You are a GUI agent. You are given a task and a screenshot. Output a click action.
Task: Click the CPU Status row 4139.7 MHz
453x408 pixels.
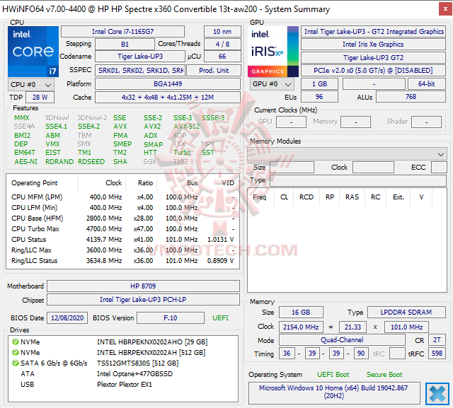[x=122, y=240]
